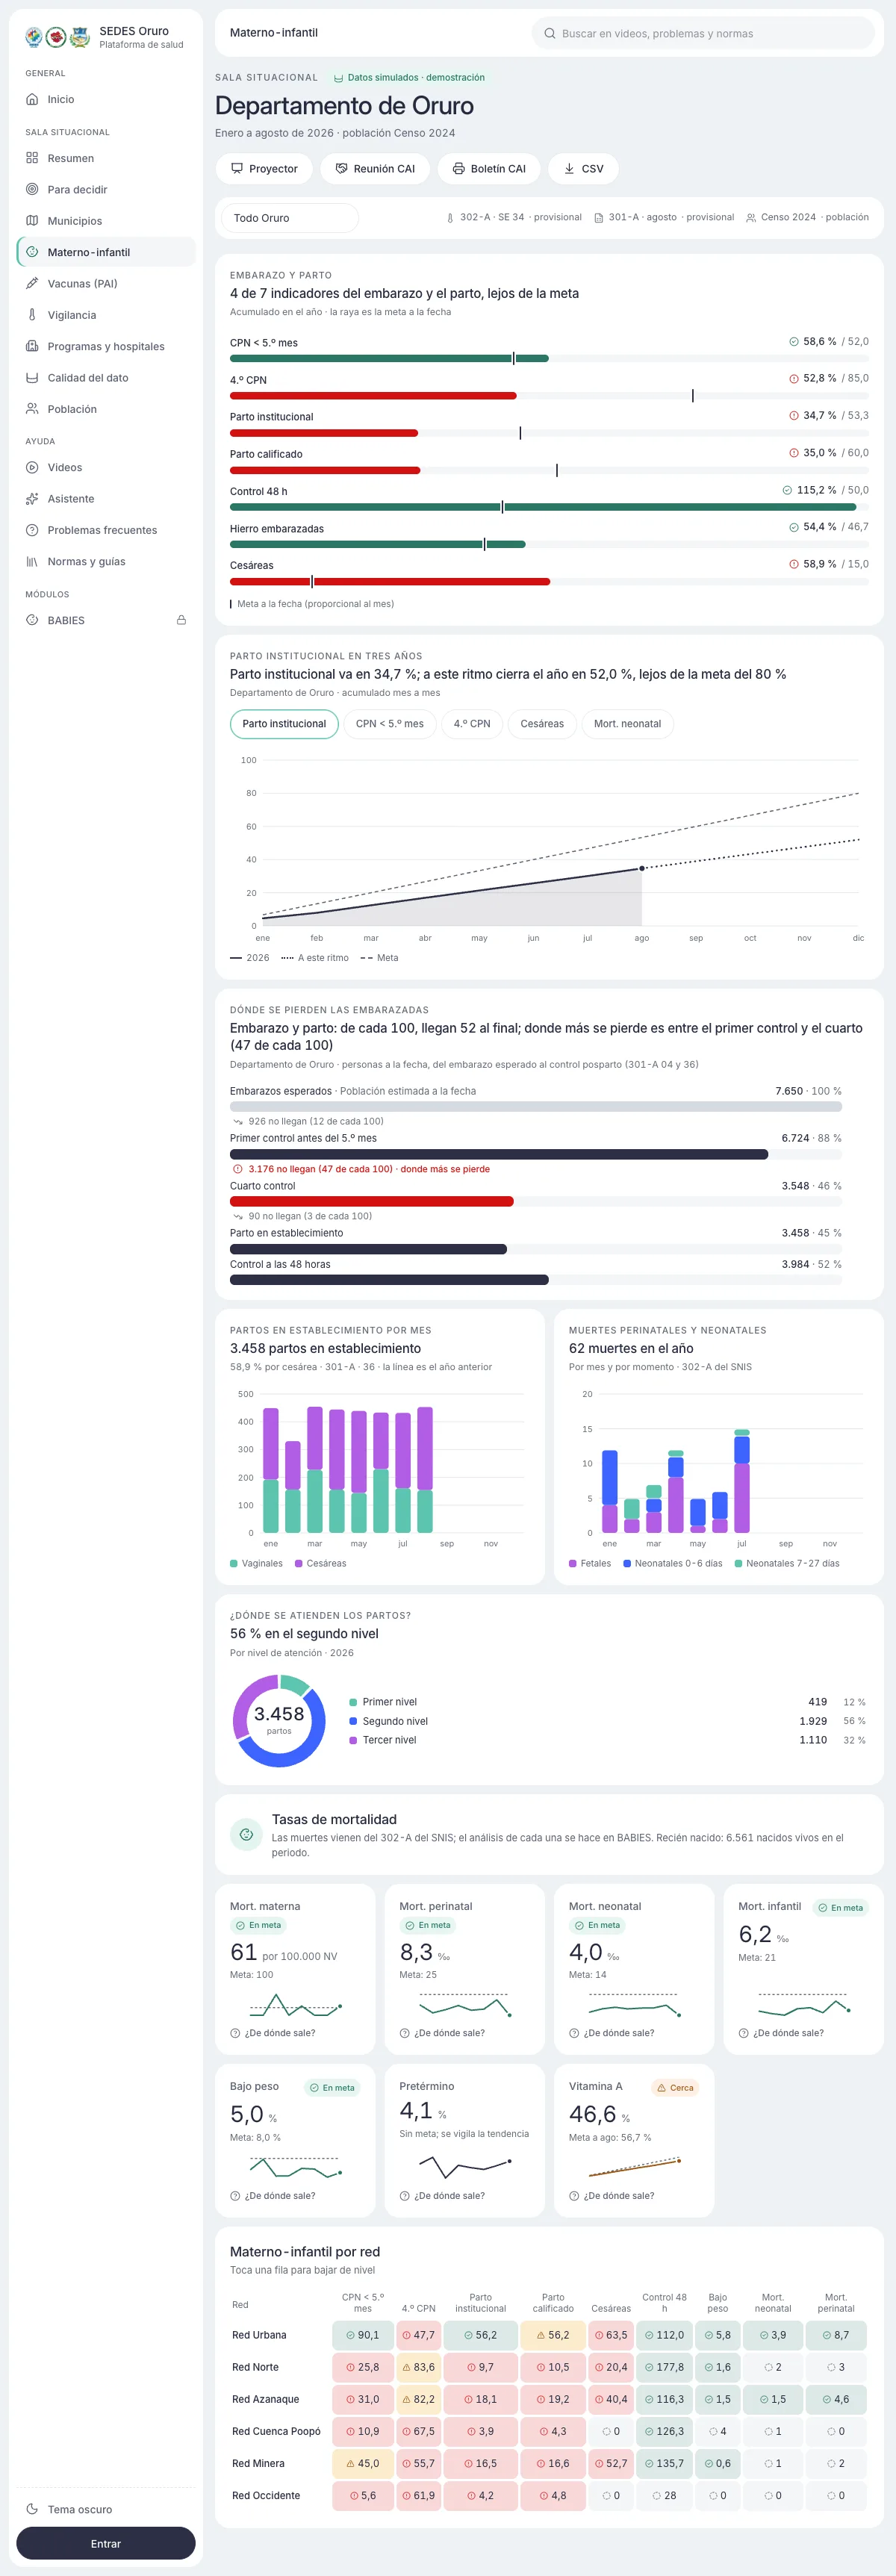Toggle the Tema oscuro dark theme
The width and height of the screenshot is (896, 2576).
105,2509
